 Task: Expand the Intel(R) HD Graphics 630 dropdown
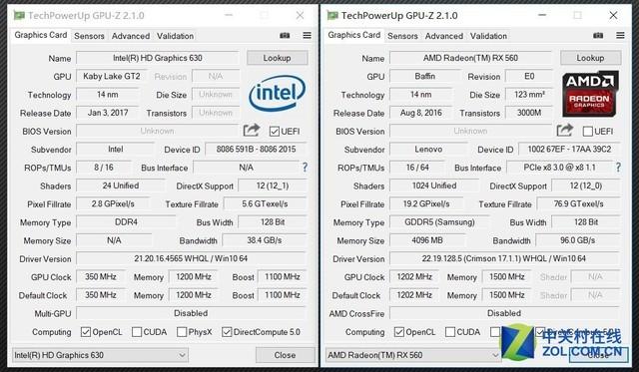pyautogui.click(x=182, y=355)
